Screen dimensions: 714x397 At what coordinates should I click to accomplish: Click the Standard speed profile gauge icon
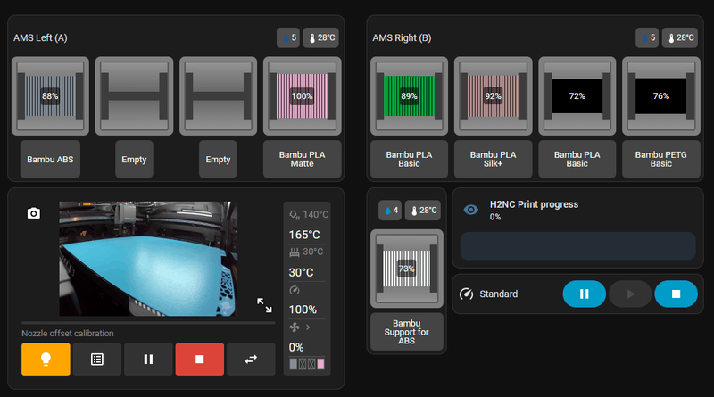pos(466,294)
